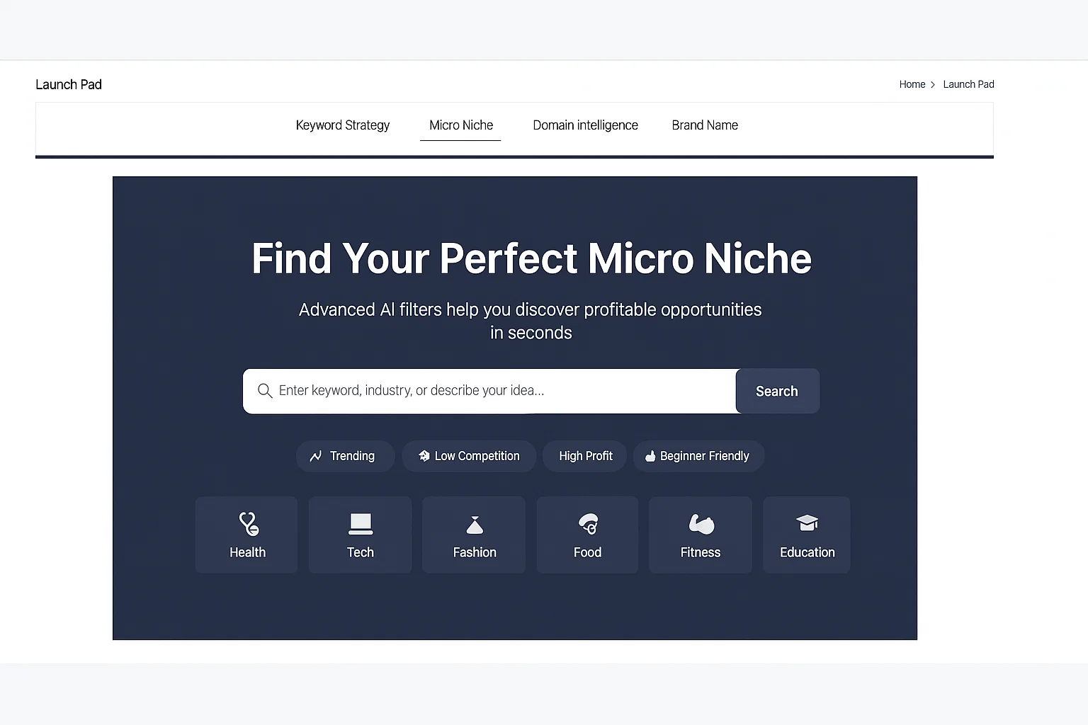Click the magnifier icon in search box
This screenshot has width=1088, height=725.
(x=265, y=391)
